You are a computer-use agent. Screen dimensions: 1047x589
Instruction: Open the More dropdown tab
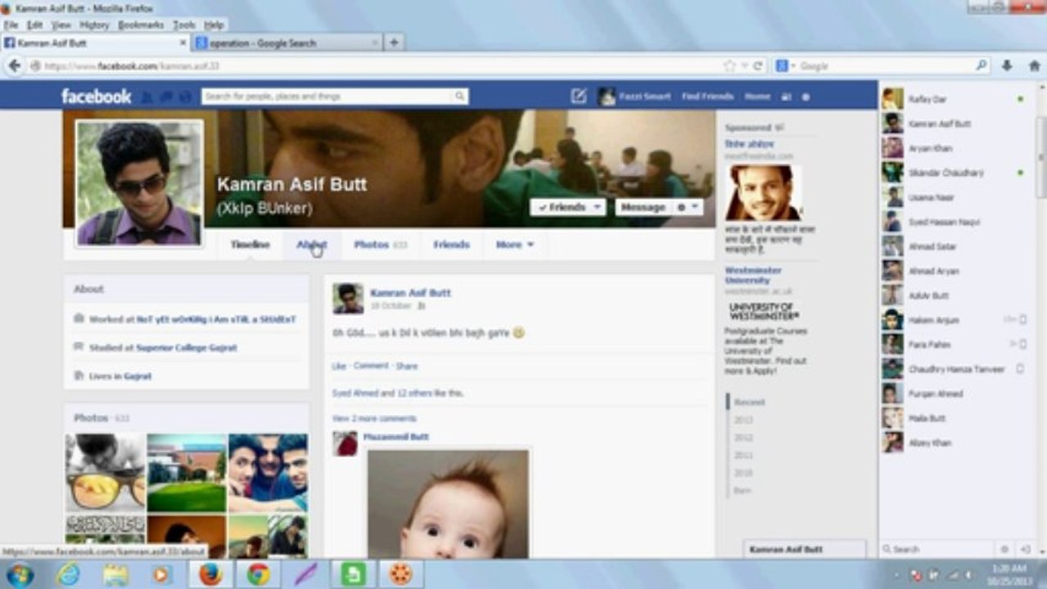tap(514, 245)
